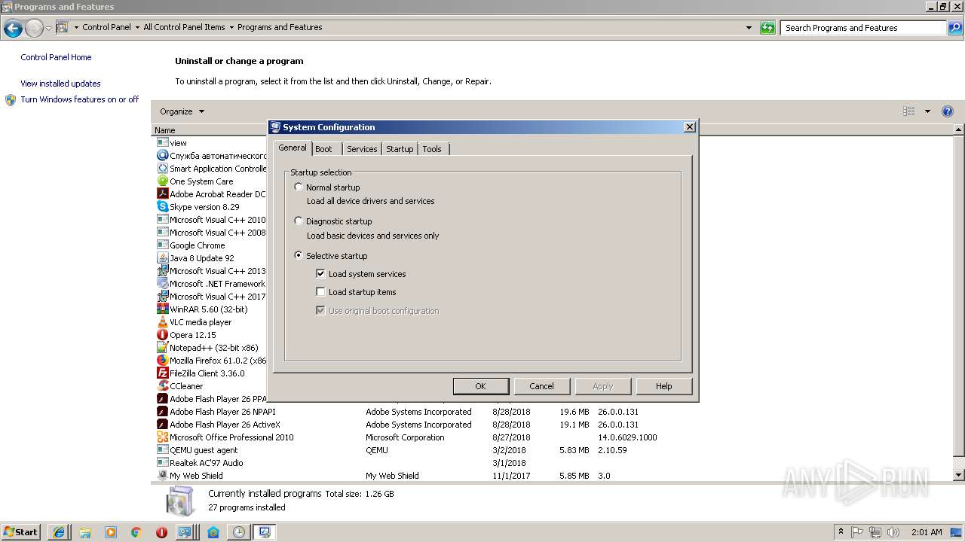Click the magnifier search icon

point(954,28)
